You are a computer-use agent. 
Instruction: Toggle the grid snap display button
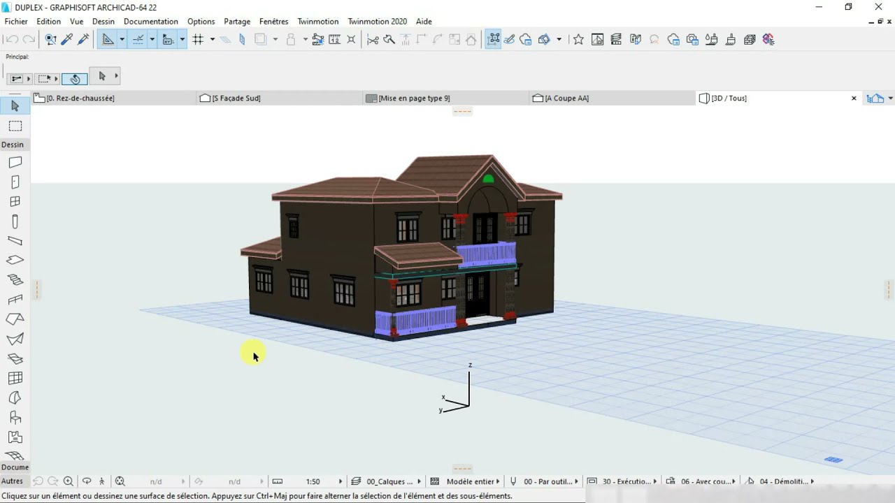(x=198, y=40)
